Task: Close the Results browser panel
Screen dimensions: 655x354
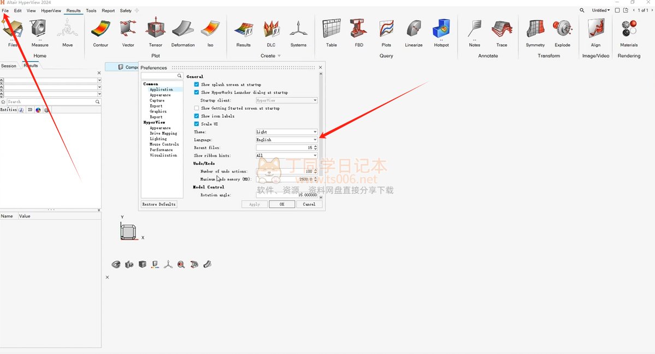Action: pyautogui.click(x=99, y=73)
